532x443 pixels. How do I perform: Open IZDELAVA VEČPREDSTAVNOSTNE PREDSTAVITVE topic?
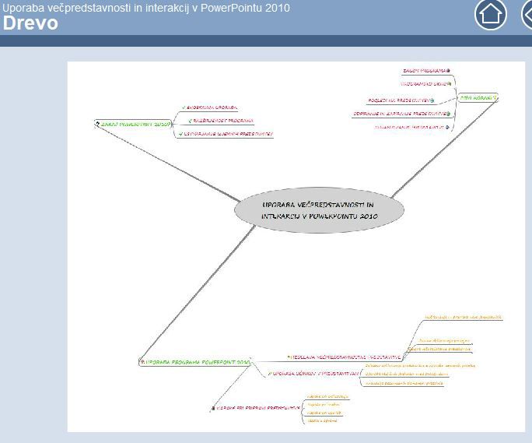click(x=346, y=357)
